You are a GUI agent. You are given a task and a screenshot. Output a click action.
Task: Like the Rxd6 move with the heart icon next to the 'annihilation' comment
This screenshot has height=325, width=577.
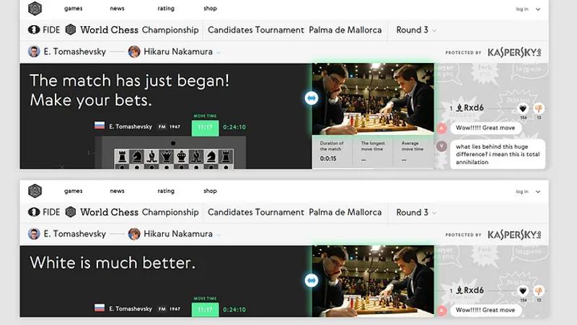pos(522,108)
